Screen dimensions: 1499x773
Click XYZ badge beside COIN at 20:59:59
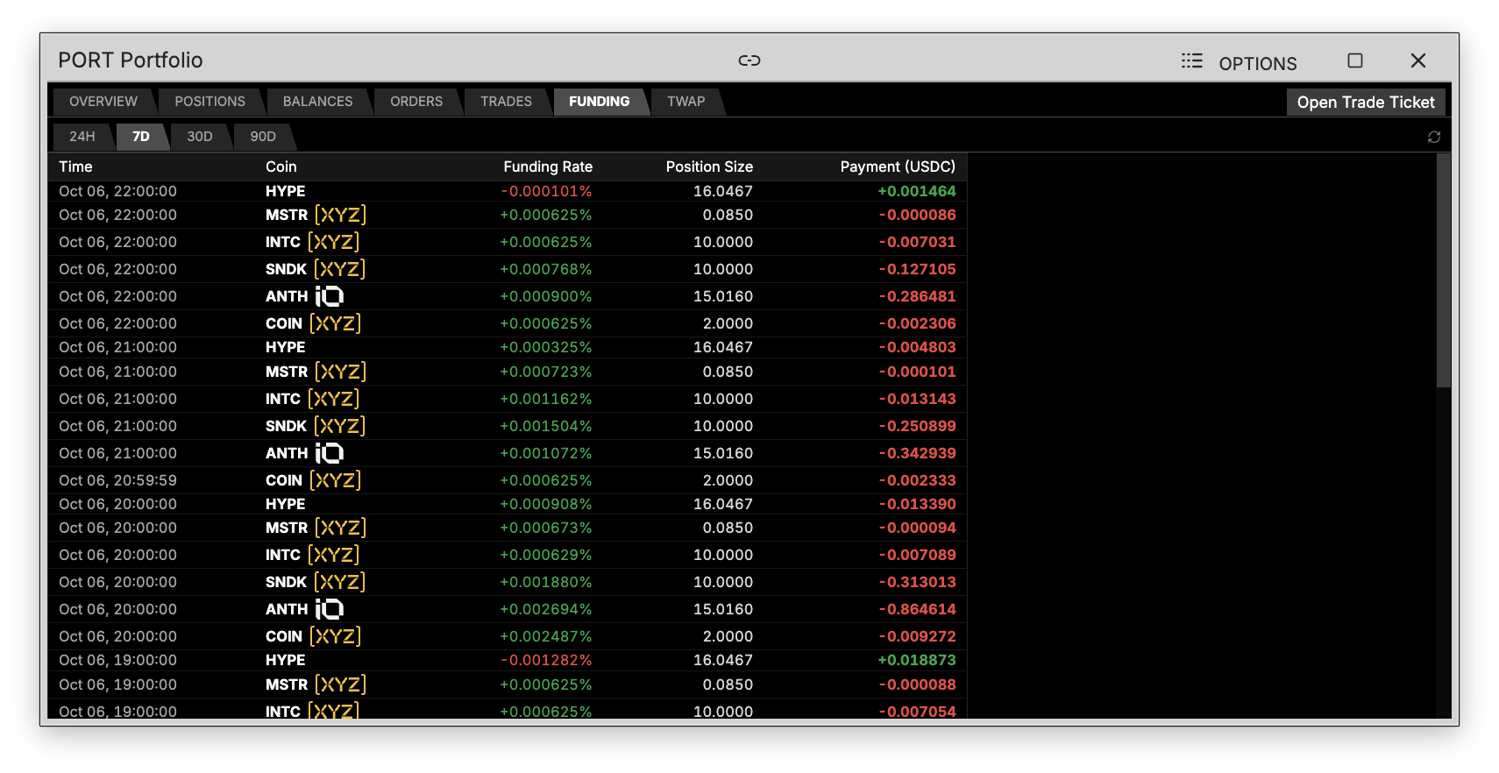(335, 480)
